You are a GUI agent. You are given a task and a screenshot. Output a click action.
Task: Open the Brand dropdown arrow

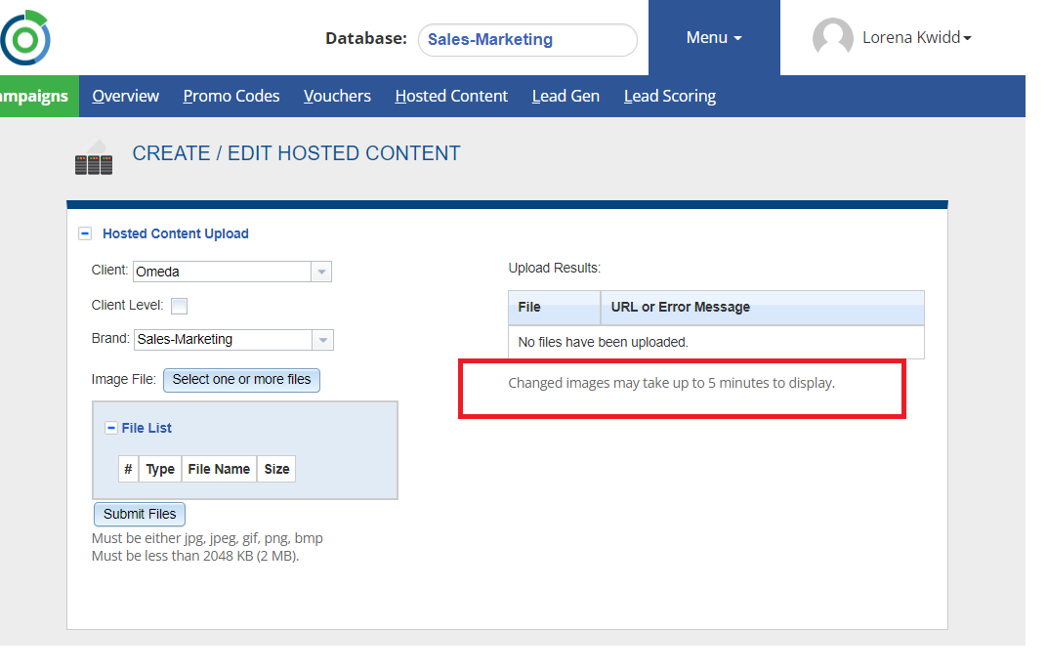[322, 340]
